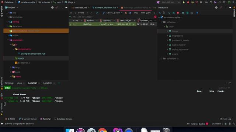Click the created_at column header
236x132 pixels.
pos(125,21)
